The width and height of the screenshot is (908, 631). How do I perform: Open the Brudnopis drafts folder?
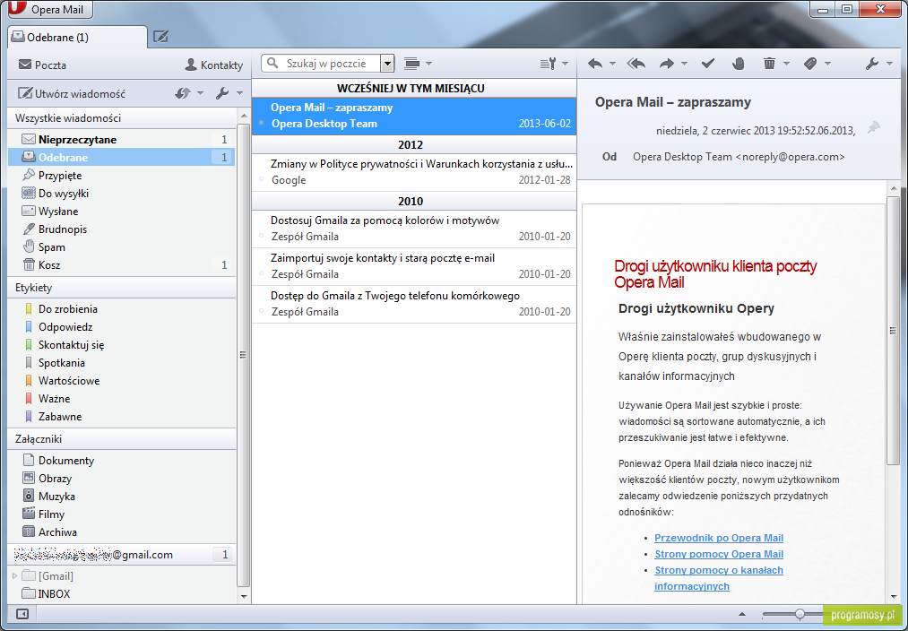tap(122, 229)
